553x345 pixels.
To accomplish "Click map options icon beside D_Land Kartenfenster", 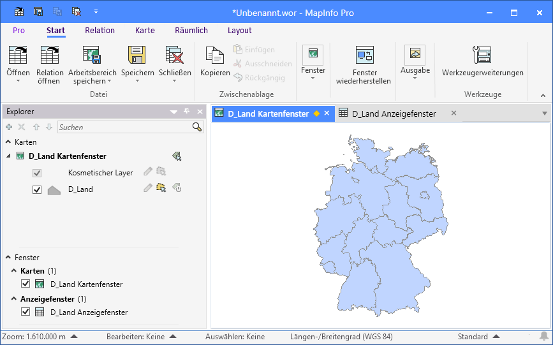I will 177,156.
